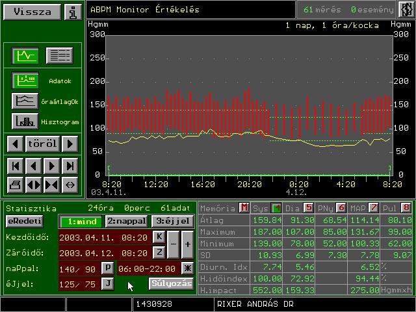Click the Záróidő end time field

click(105, 253)
